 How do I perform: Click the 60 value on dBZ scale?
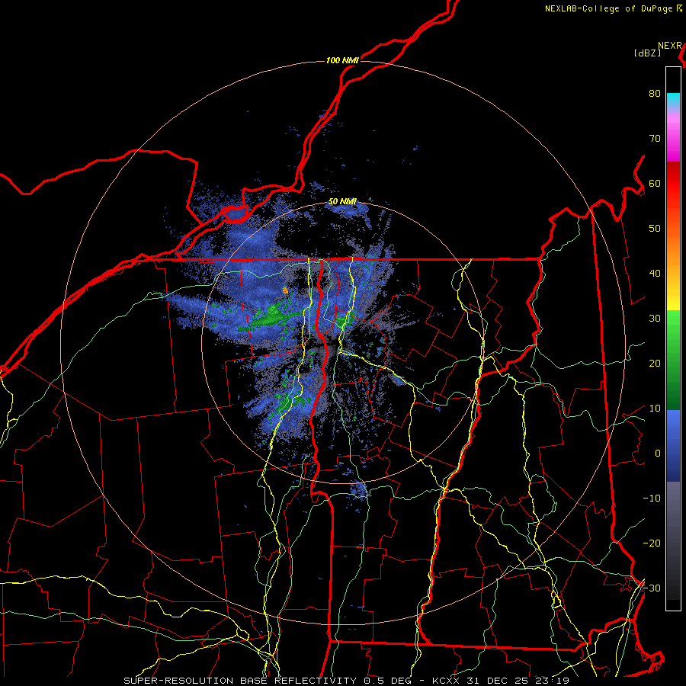pos(655,184)
